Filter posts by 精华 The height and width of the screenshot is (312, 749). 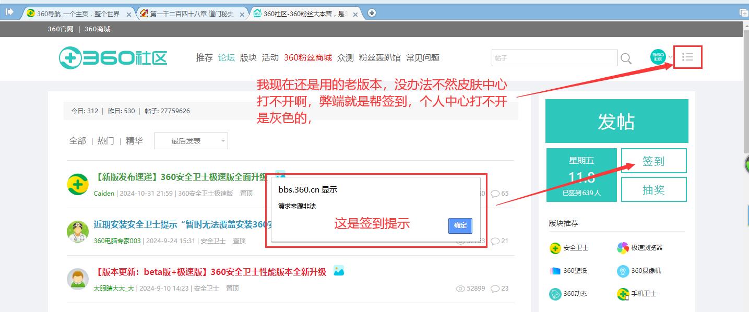pos(134,140)
